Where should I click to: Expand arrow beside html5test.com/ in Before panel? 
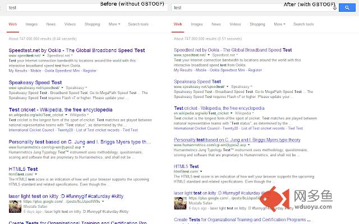point(36,174)
